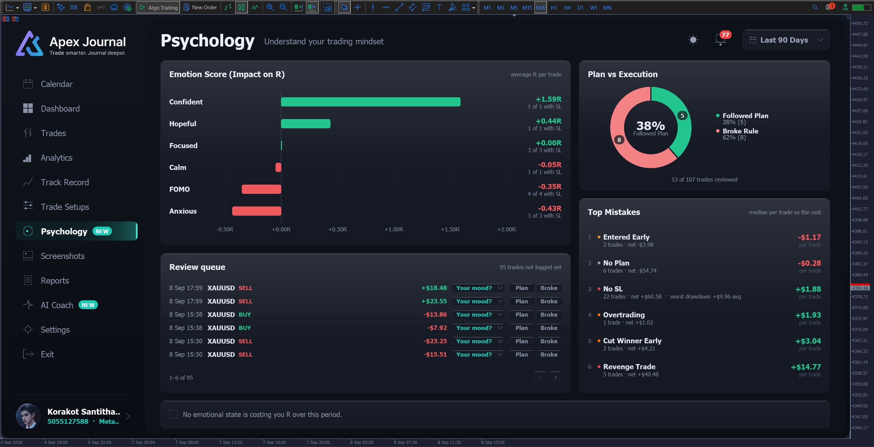
Task: Open mood dropdown for -$13.86 trade
Action: [478, 315]
